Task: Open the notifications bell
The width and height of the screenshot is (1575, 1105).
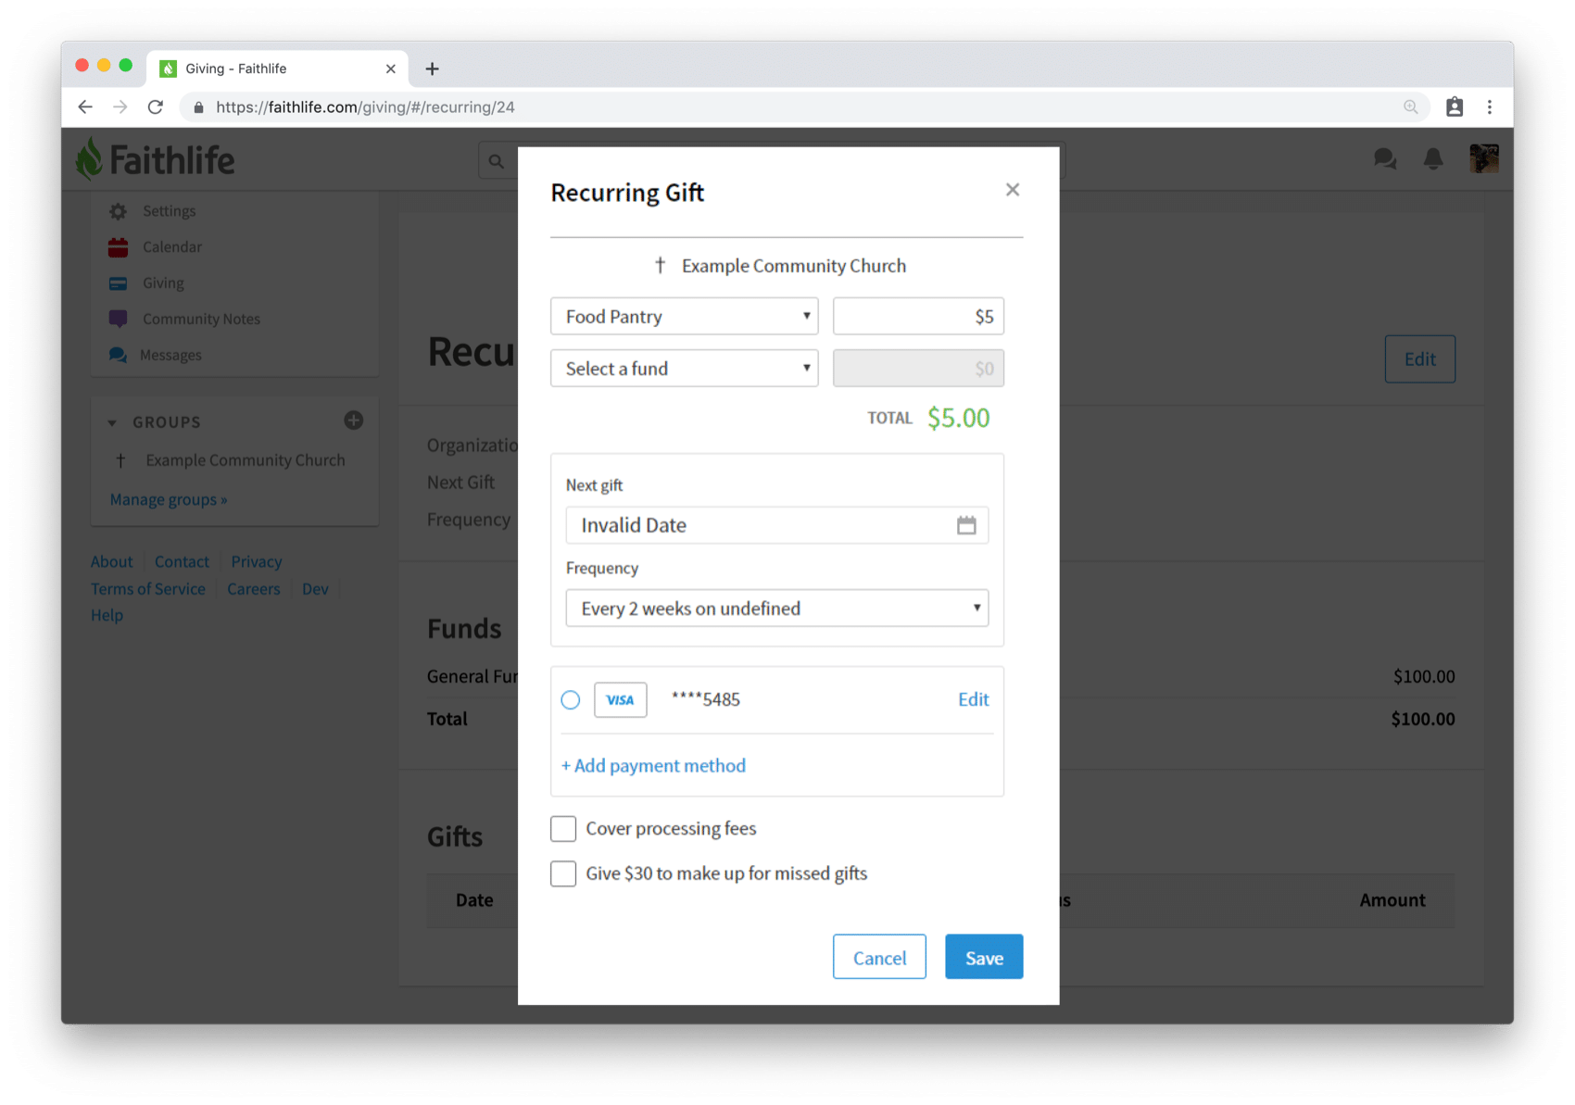Action: (1433, 159)
